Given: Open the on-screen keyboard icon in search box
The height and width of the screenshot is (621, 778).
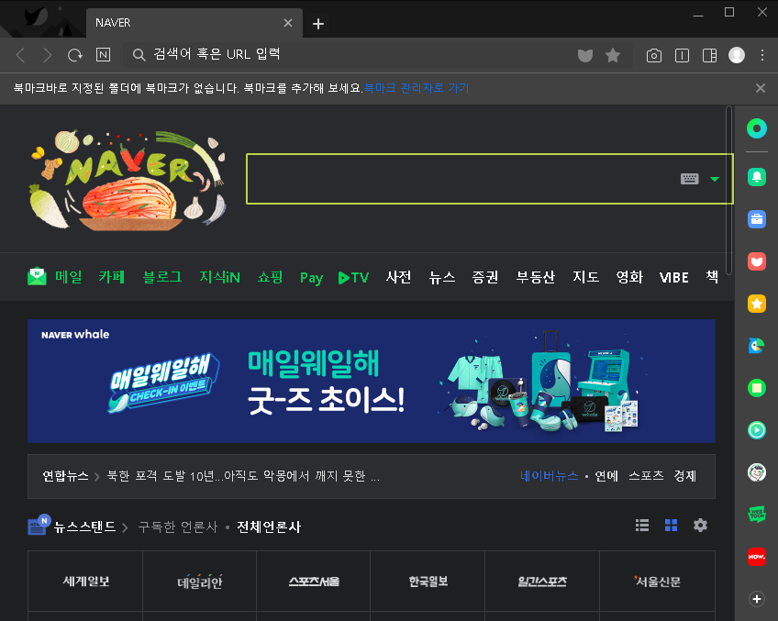Looking at the screenshot, I should click(690, 179).
